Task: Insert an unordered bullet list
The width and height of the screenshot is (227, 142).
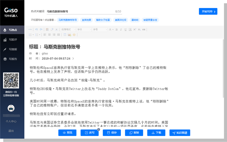Action: [x=37, y=35]
